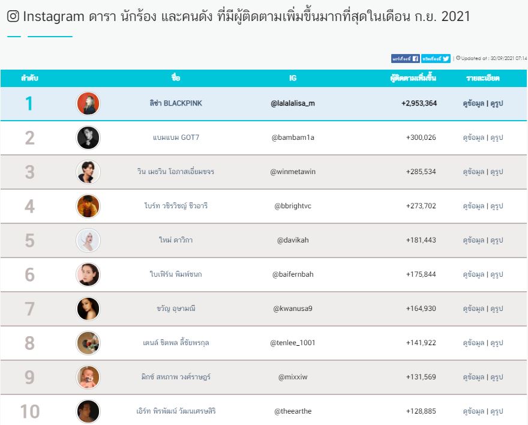Click the avatar beside @kwanusa9

click(x=88, y=309)
